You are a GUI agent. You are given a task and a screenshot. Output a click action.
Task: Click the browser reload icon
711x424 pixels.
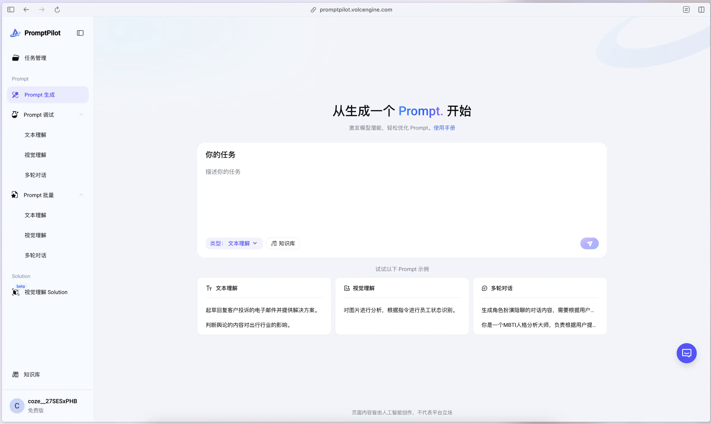[57, 10]
